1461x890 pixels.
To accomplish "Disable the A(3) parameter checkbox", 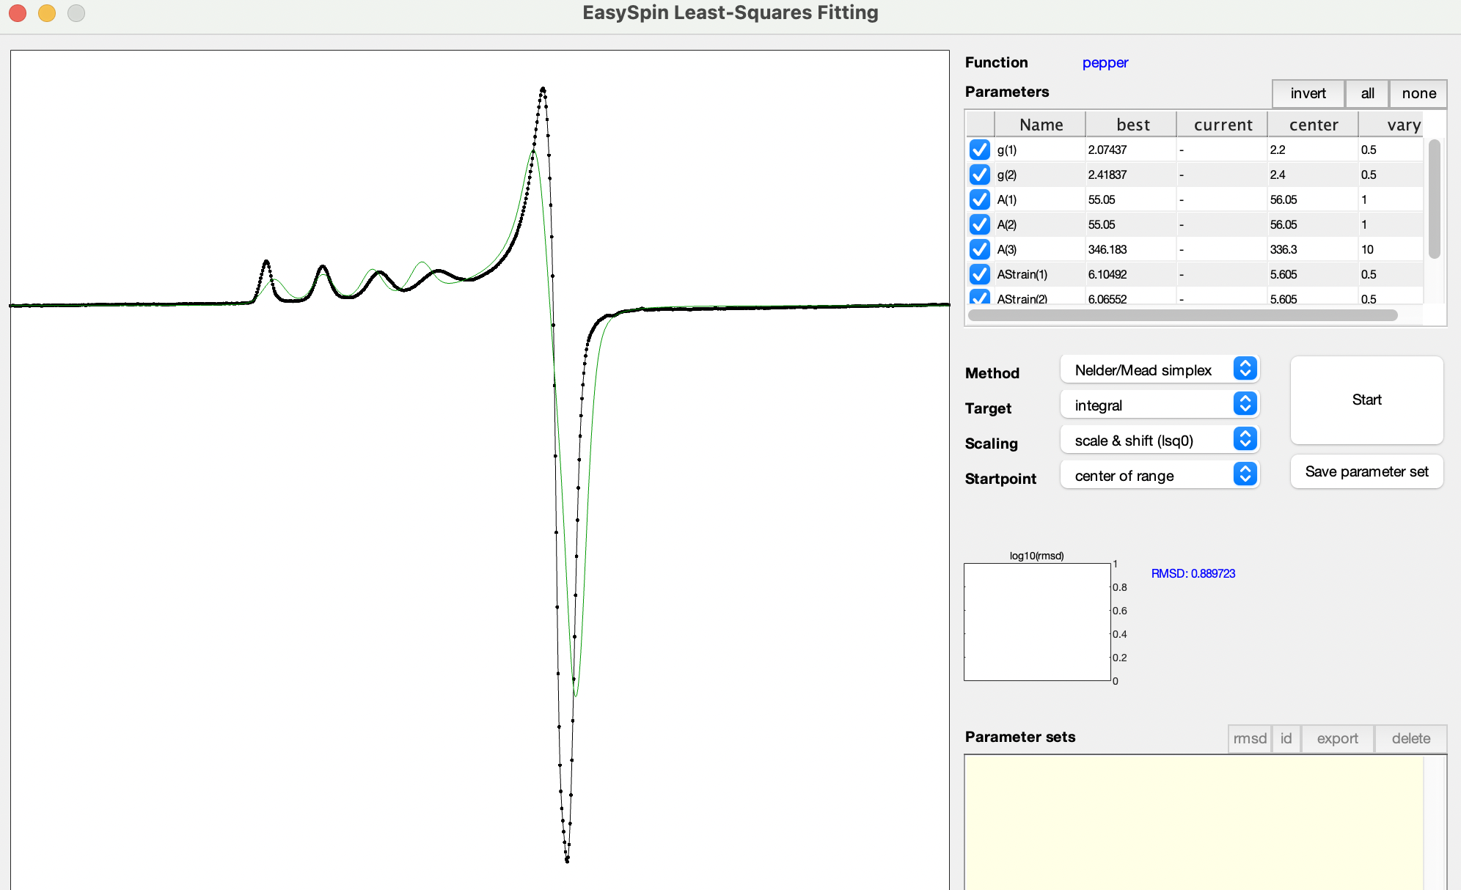I will 979,249.
